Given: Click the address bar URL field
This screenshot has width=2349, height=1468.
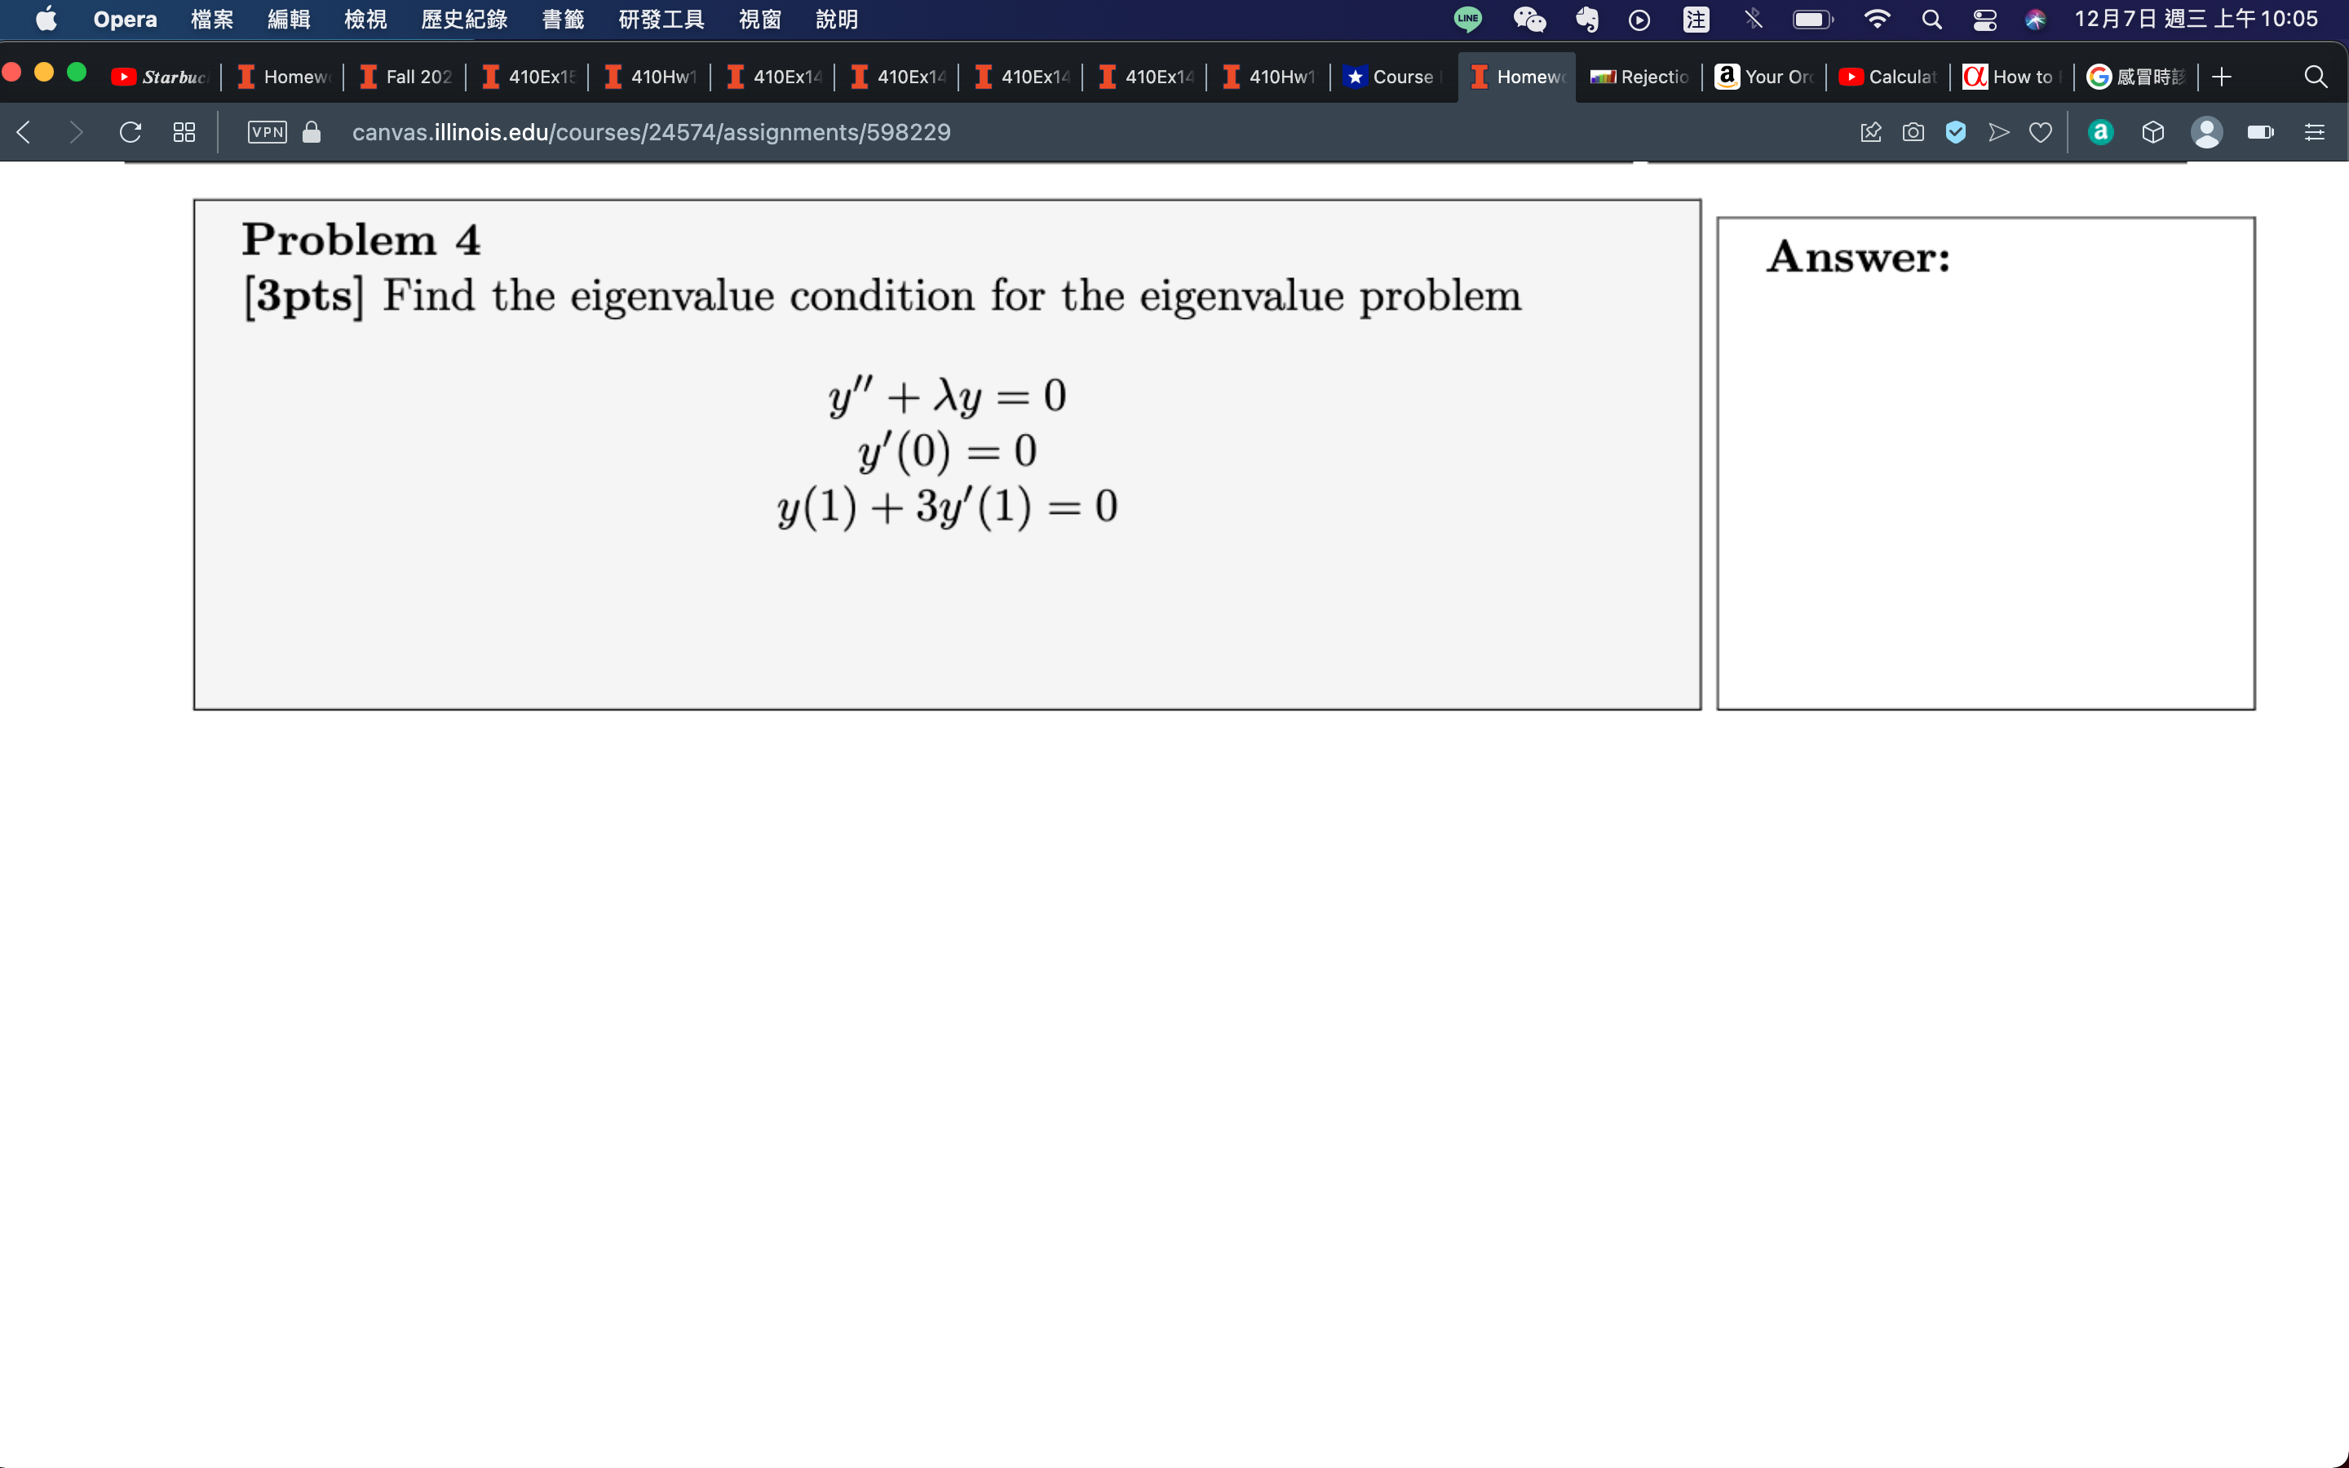Looking at the screenshot, I should click(650, 132).
